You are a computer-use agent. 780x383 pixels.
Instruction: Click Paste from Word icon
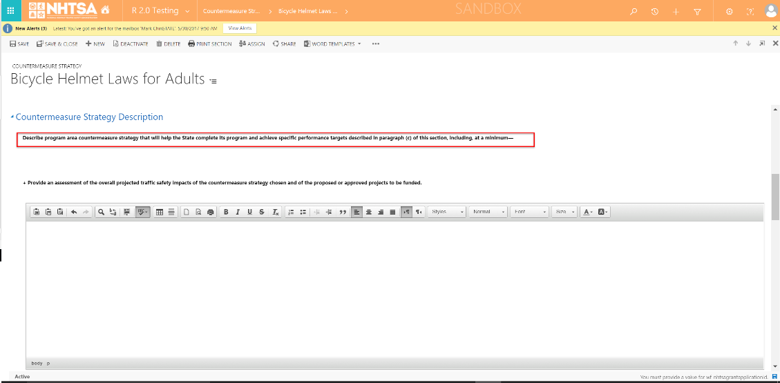click(60, 212)
